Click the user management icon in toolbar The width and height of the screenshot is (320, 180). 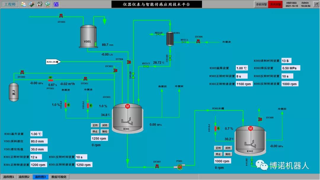[x=23, y=4]
